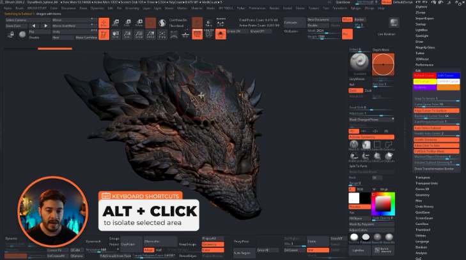Click the camera lock icon
Viewport: 466px width, 260px height.
11,34
